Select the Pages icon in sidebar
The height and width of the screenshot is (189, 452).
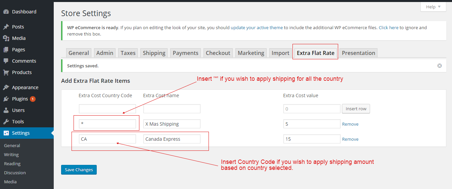6,50
